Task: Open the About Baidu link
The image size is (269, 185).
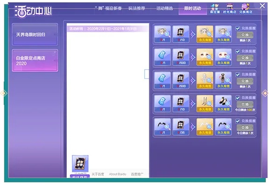Action: pos(118,174)
